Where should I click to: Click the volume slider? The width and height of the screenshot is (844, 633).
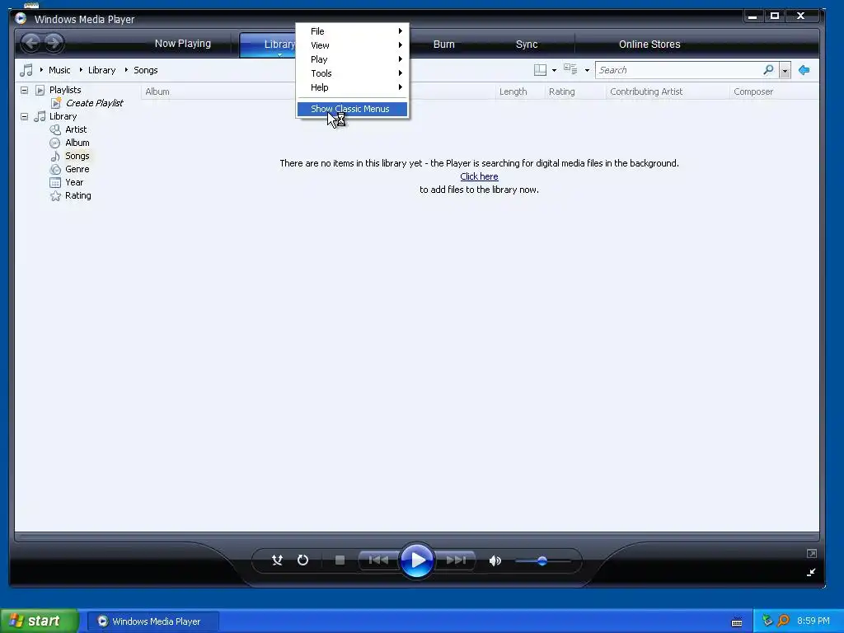tap(542, 560)
